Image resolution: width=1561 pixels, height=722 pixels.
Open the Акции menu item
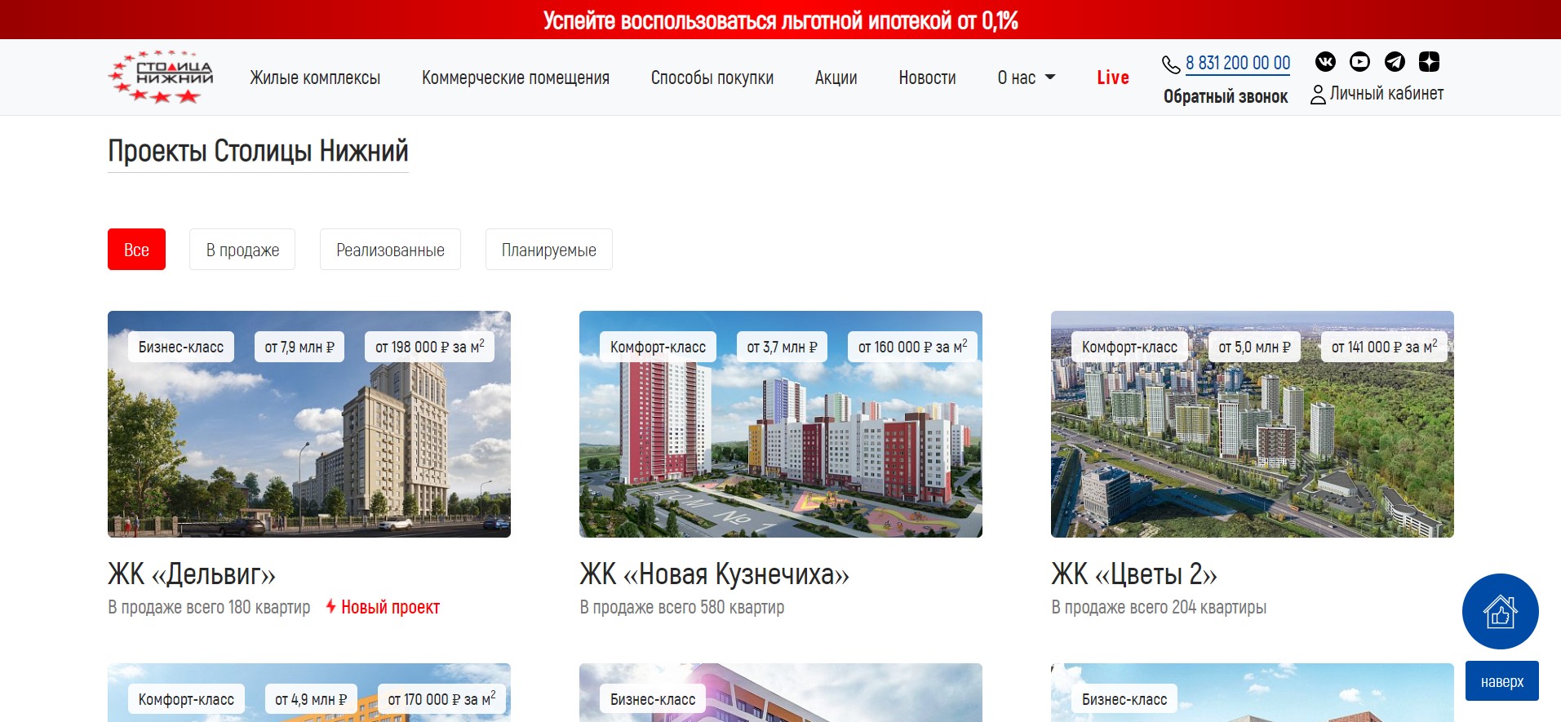(836, 78)
